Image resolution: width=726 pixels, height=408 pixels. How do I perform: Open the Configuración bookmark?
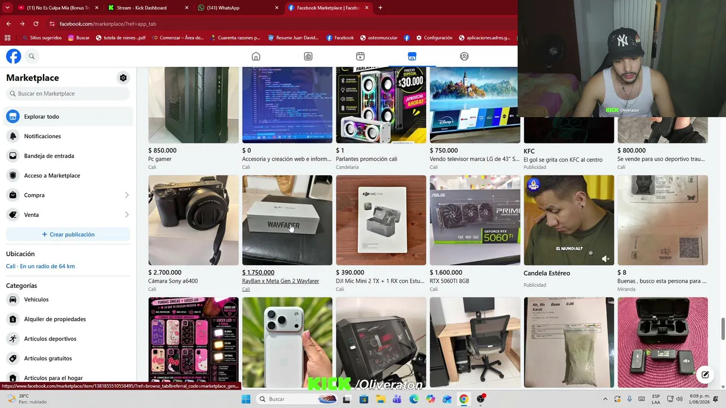coord(434,38)
